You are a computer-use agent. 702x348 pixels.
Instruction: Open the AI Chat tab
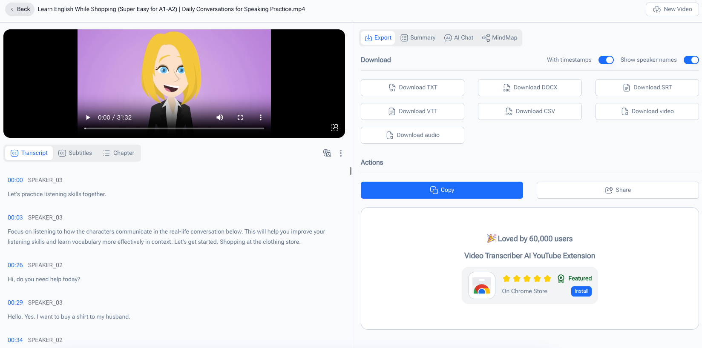(459, 38)
